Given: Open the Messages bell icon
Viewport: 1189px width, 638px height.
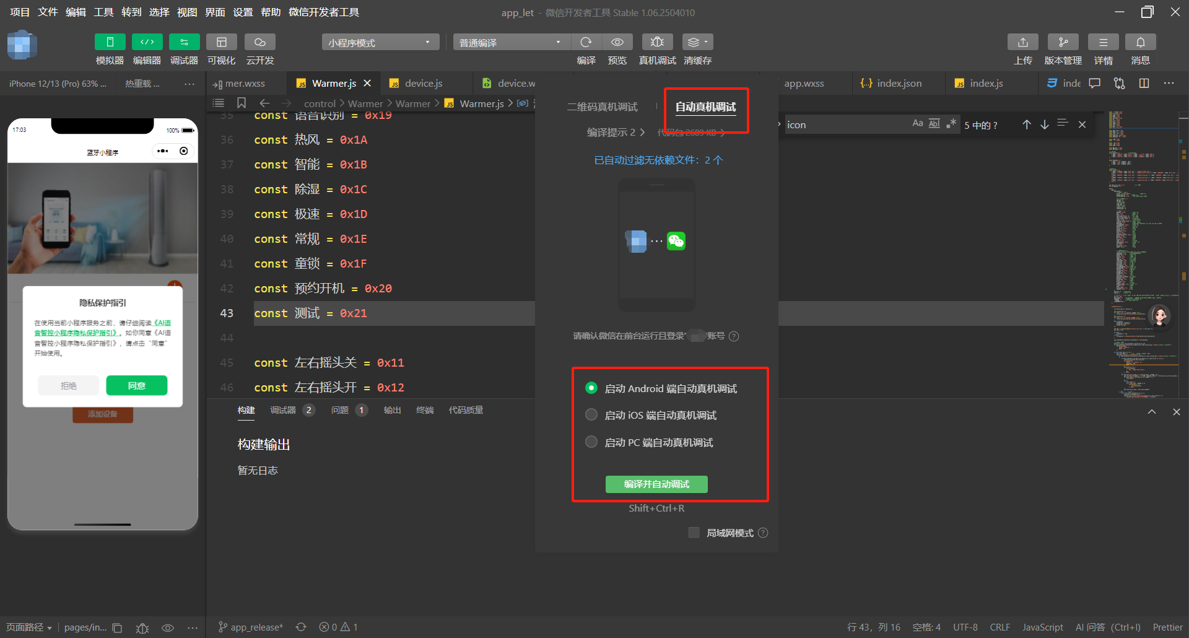Looking at the screenshot, I should click(x=1140, y=42).
